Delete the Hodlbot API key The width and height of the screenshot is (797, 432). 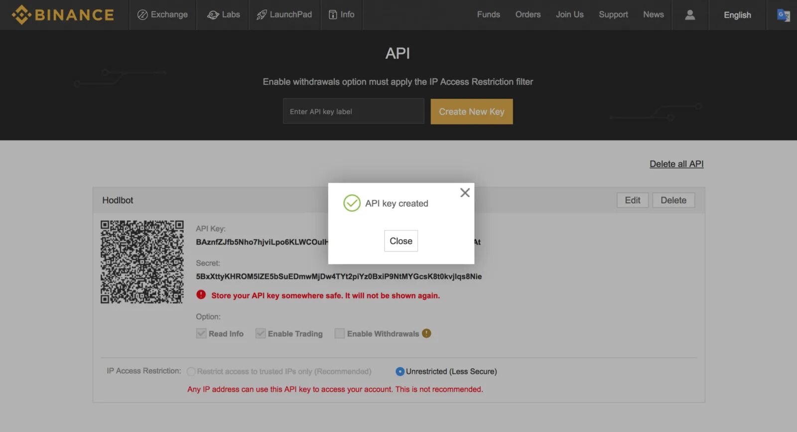[x=673, y=200]
